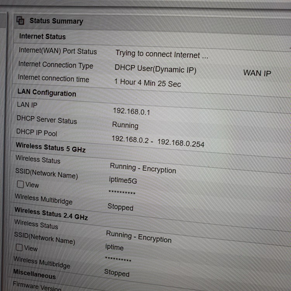The width and height of the screenshot is (291, 291).
Task: Click the LAN IP value 192.168.0.1
Action: coord(131,112)
